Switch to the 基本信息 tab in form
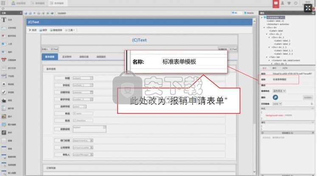This screenshot has width=317, height=176. [x=50, y=57]
